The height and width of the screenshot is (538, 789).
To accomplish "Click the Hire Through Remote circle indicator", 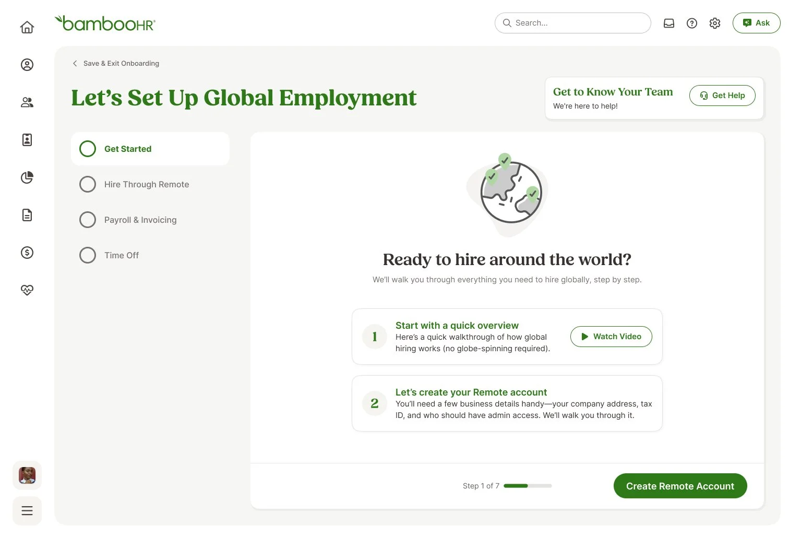I will [88, 184].
